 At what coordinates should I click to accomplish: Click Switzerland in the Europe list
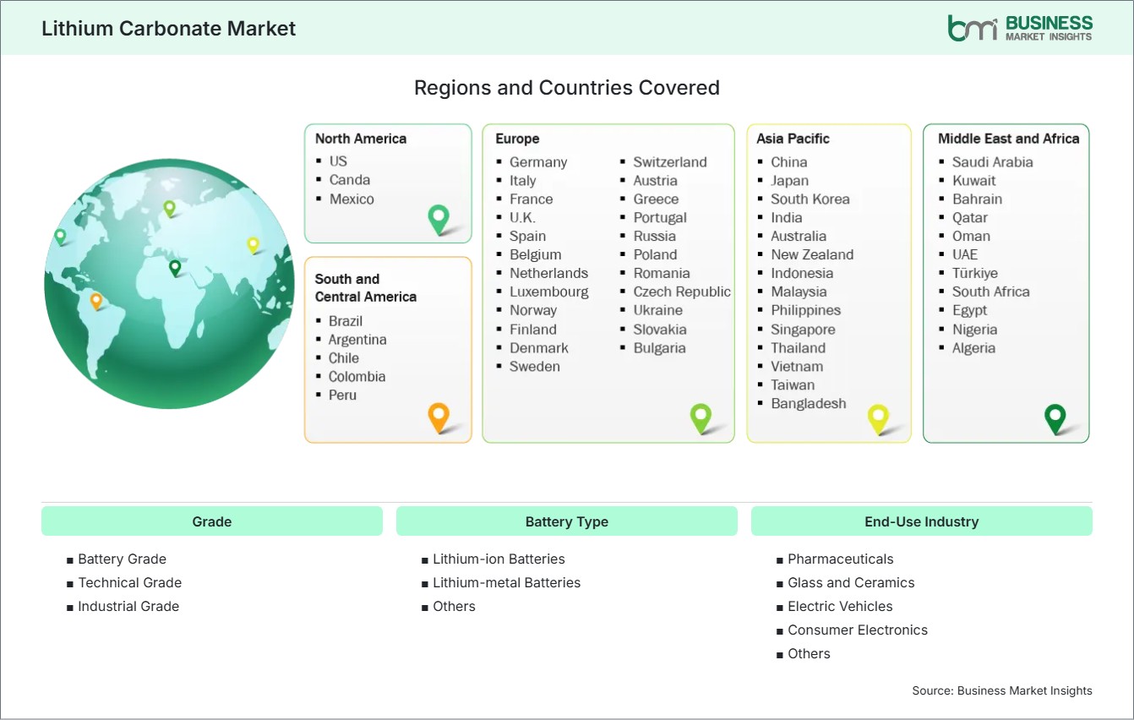[x=670, y=162]
